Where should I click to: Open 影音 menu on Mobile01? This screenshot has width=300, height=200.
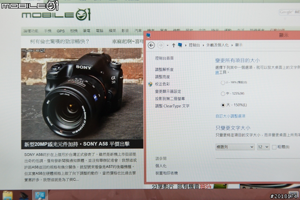pyautogui.click(x=125, y=31)
